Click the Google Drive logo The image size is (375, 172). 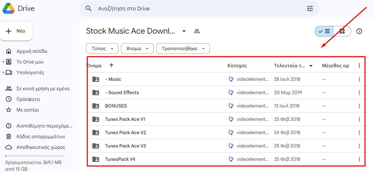(9, 9)
